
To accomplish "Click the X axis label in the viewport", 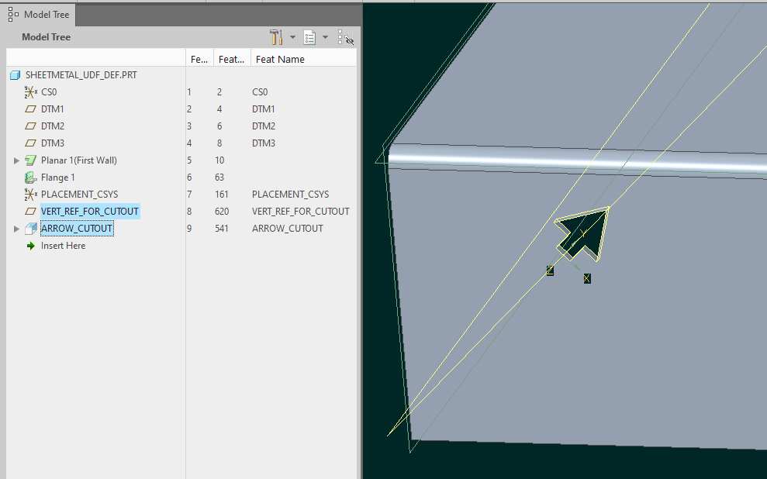I will pos(587,278).
